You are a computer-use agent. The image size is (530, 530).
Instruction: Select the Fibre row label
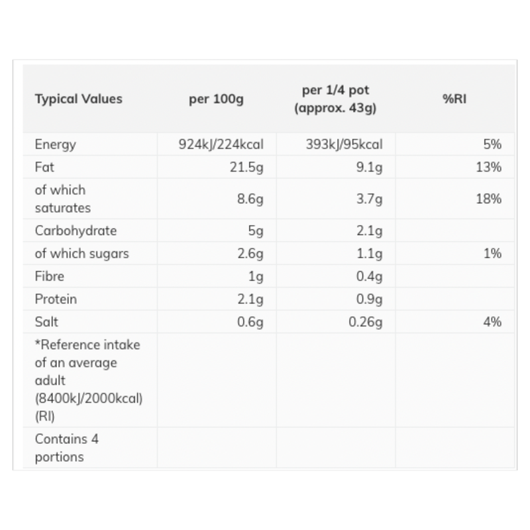click(49, 276)
